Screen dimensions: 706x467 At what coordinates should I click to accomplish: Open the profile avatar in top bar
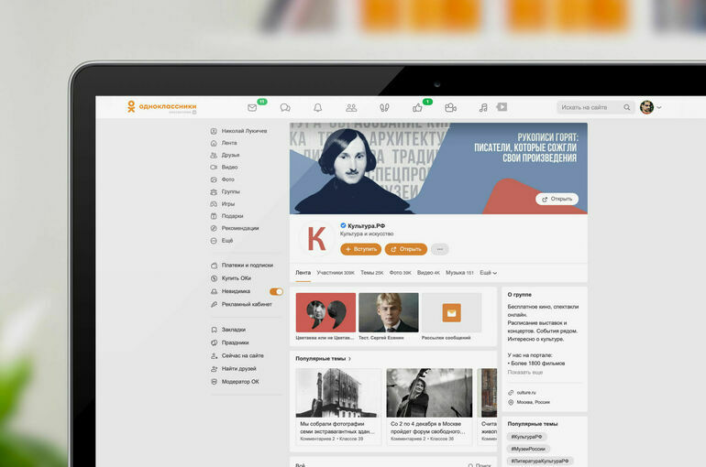pyautogui.click(x=647, y=107)
